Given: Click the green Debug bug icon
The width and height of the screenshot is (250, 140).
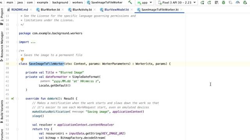Looking at the screenshot, I should [x=223, y=2].
